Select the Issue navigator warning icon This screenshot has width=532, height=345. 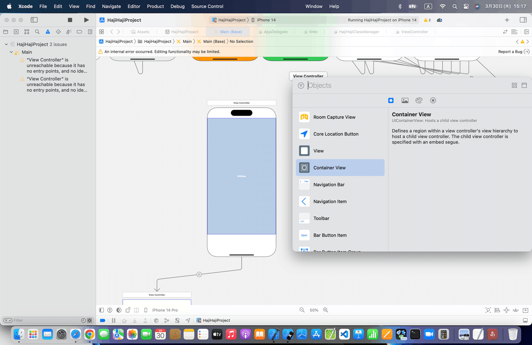coord(48,32)
